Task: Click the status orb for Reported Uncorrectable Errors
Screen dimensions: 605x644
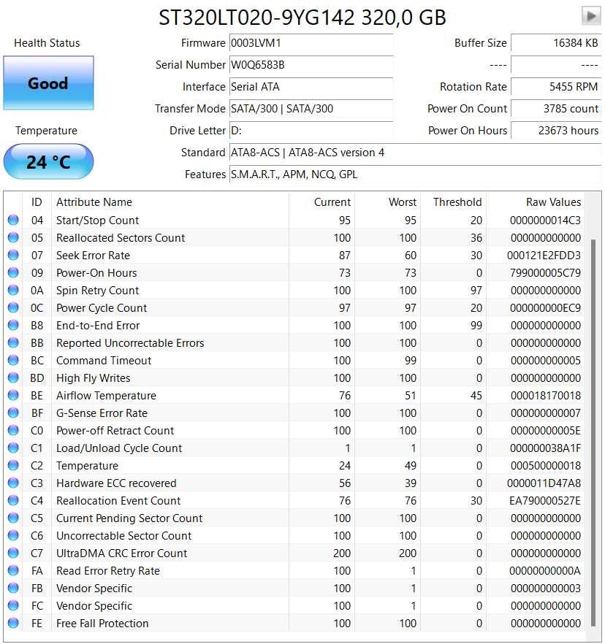Action: pyautogui.click(x=13, y=342)
